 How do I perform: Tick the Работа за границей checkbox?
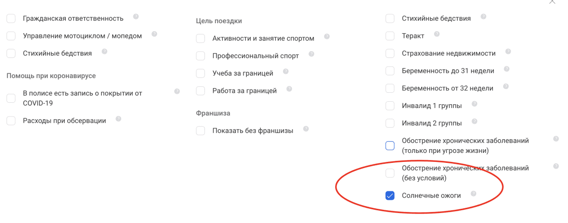point(201,91)
